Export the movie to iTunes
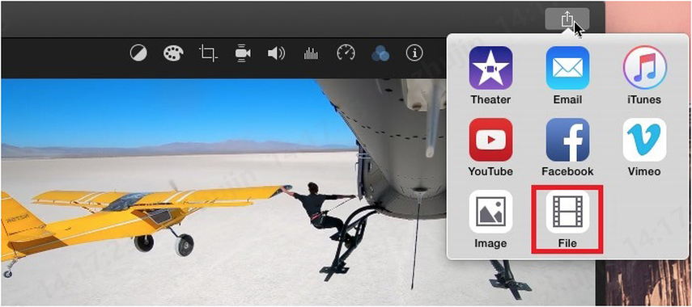 (x=644, y=76)
